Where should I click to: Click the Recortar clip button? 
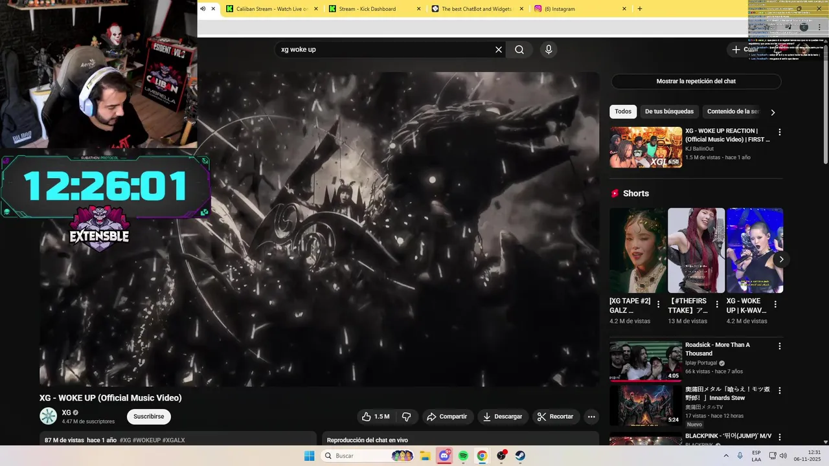[x=556, y=417]
